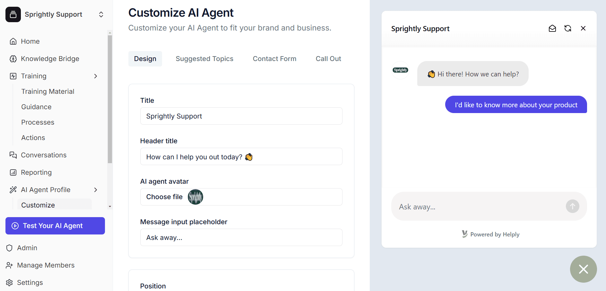Viewport: 606px width, 291px height.
Task: Click the AI Agent Profile wand icon
Action: coord(13,190)
